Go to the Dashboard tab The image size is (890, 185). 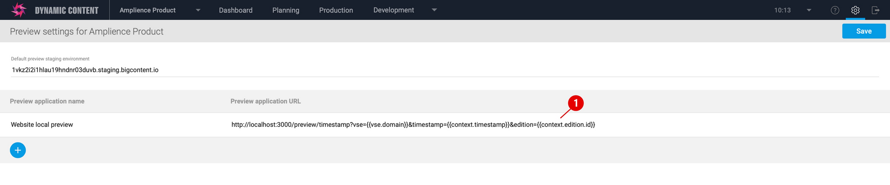[x=236, y=10]
